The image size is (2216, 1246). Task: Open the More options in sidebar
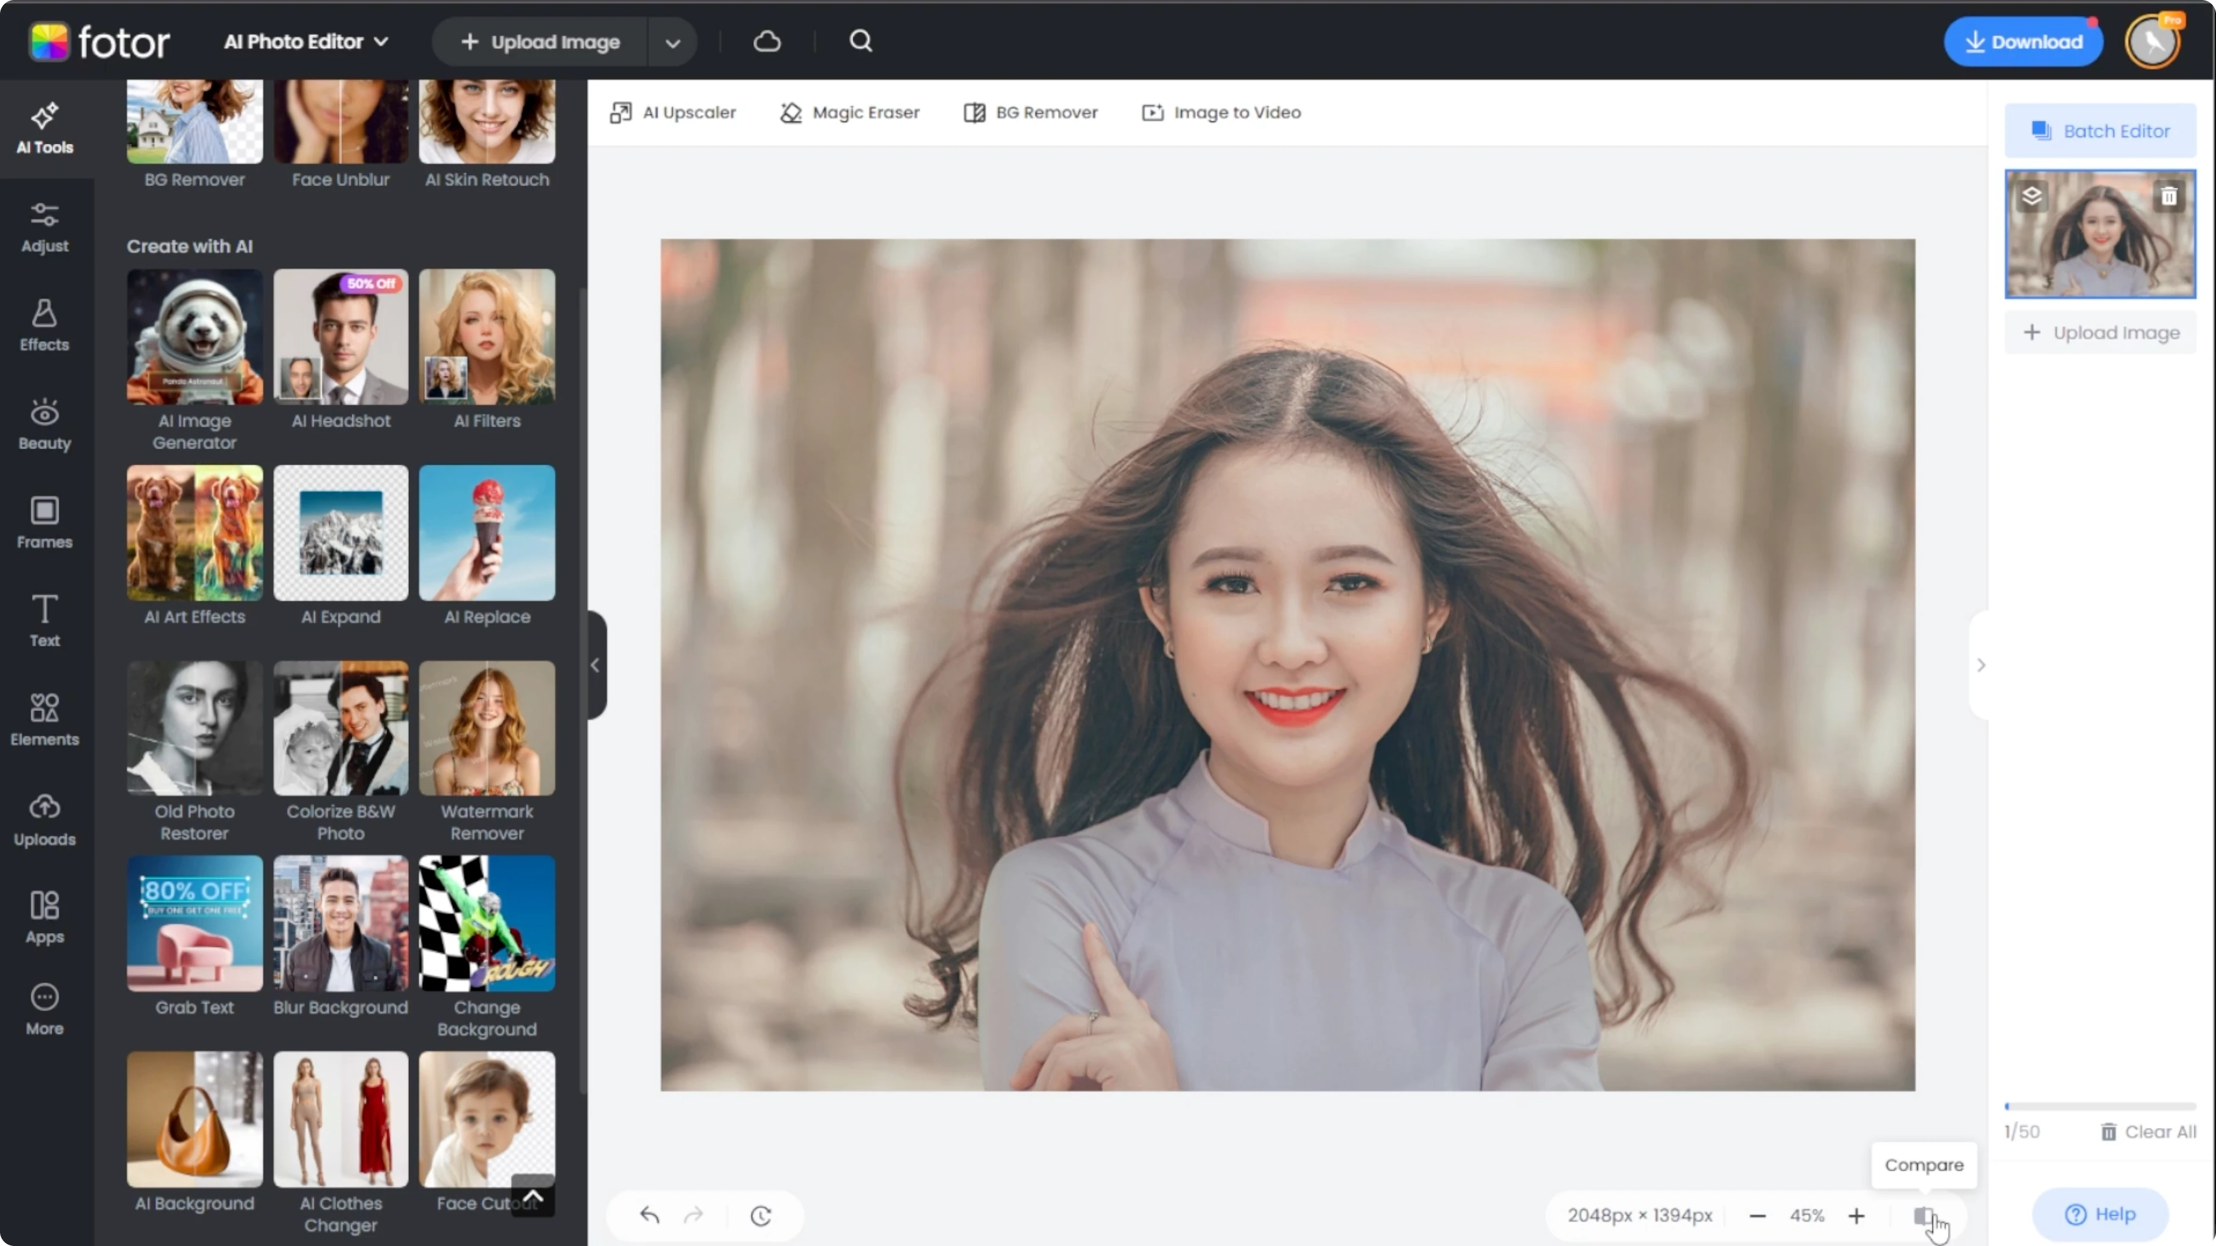click(x=45, y=1011)
